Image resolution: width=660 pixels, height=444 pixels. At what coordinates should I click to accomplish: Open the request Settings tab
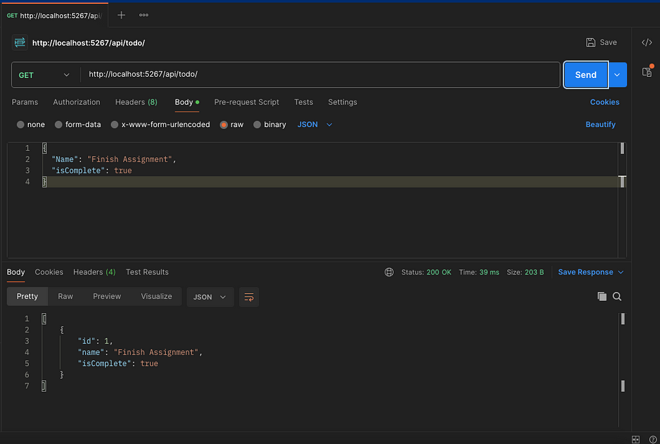click(343, 102)
